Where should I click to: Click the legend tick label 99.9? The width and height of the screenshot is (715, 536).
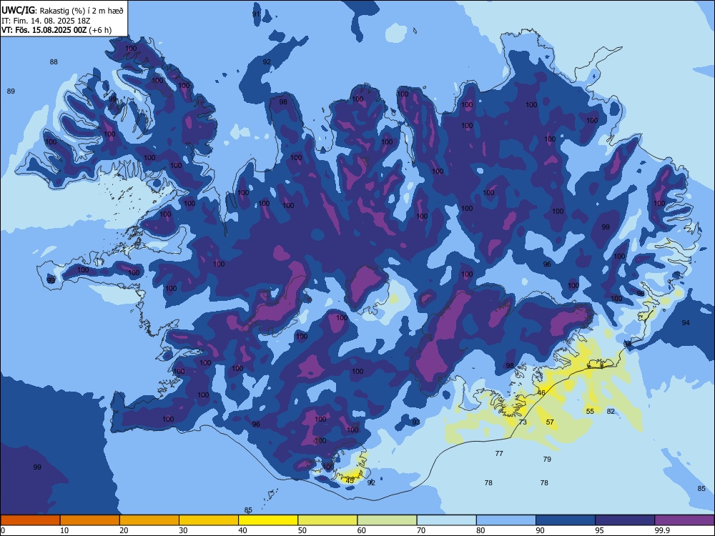(x=663, y=530)
